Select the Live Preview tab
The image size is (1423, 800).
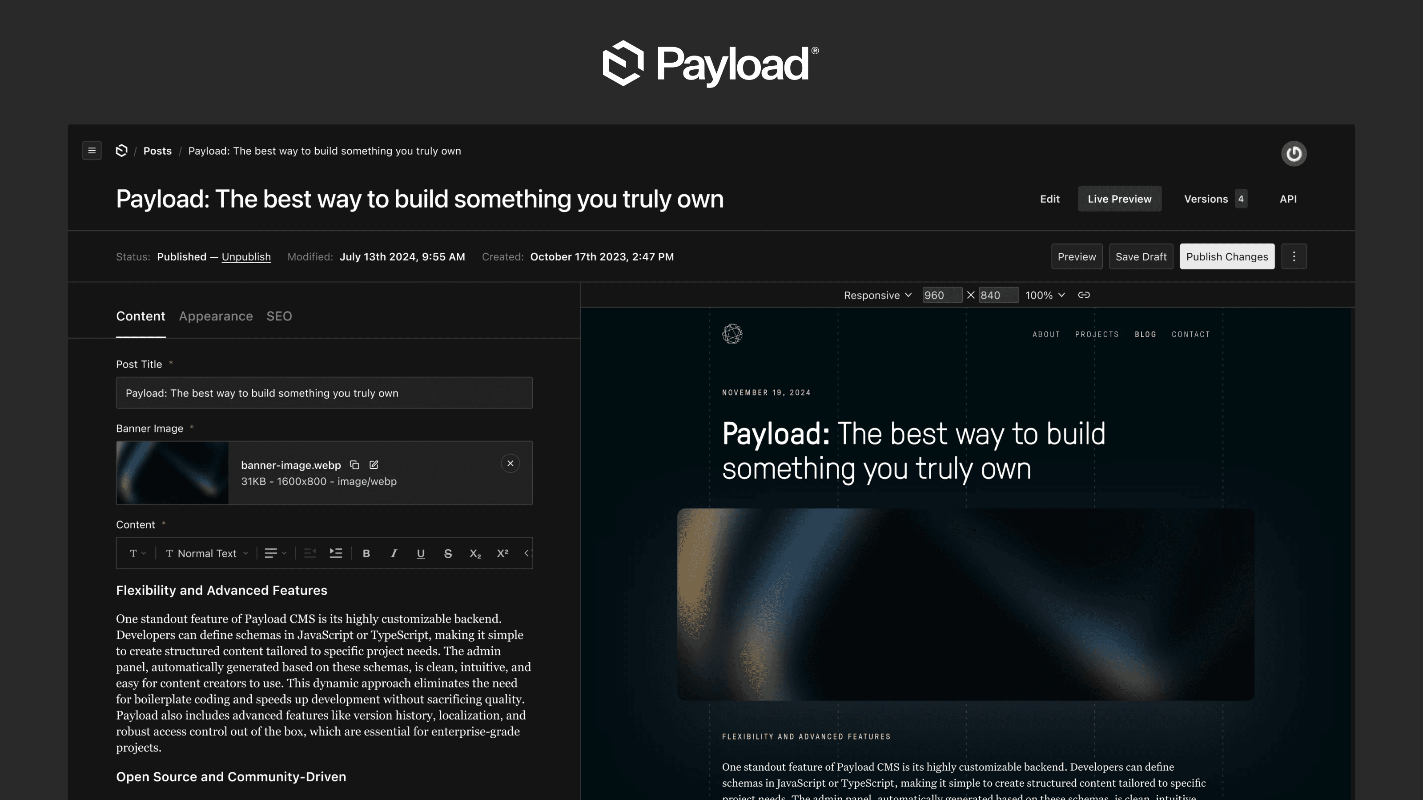click(1119, 199)
